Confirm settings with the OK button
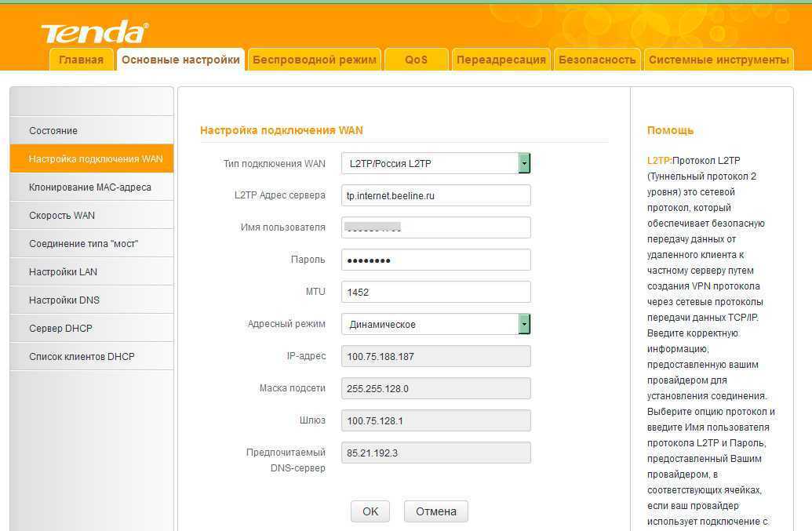This screenshot has height=531, width=812. tap(370, 511)
